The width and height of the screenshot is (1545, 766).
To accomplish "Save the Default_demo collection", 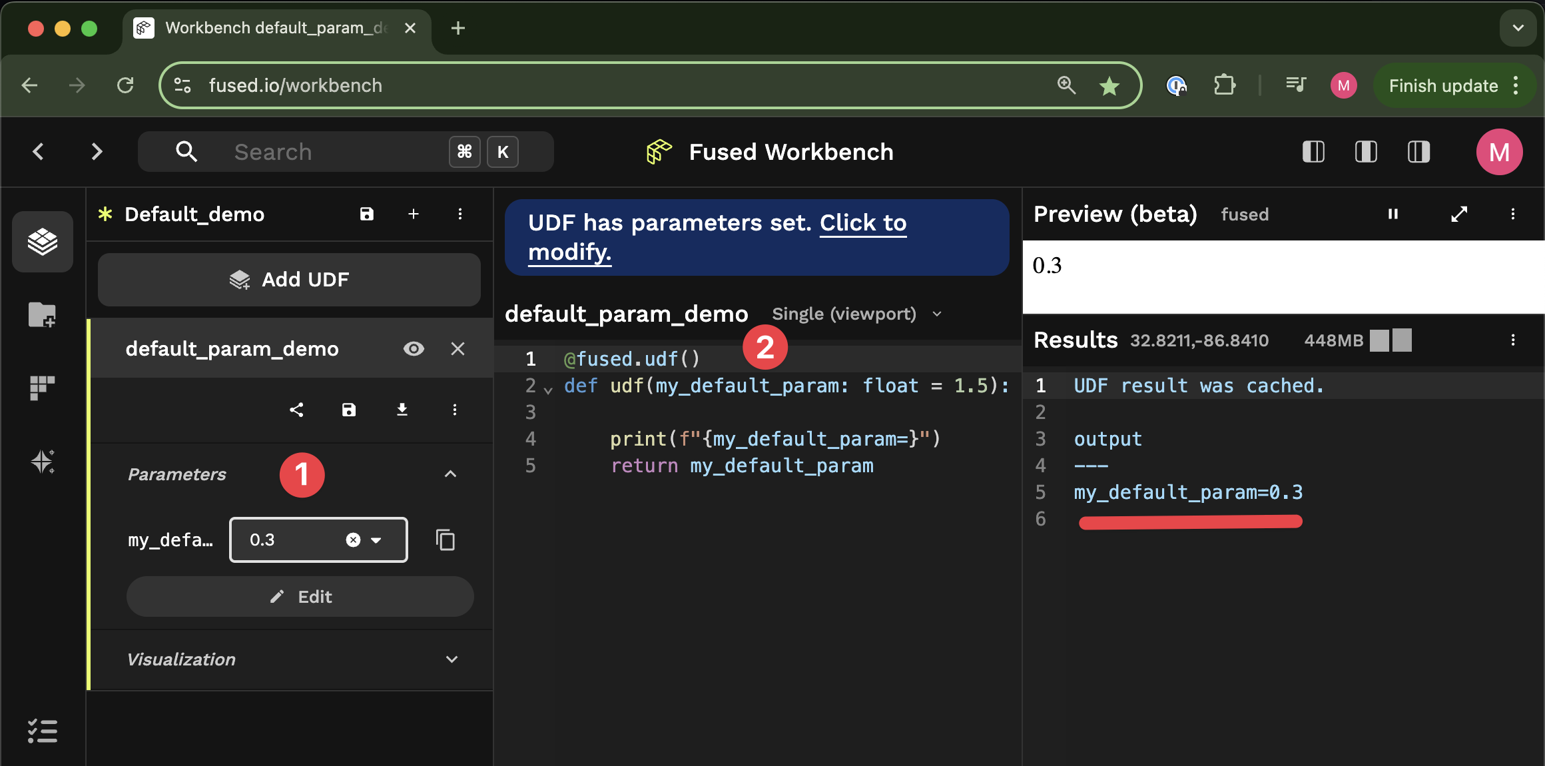I will [x=367, y=214].
